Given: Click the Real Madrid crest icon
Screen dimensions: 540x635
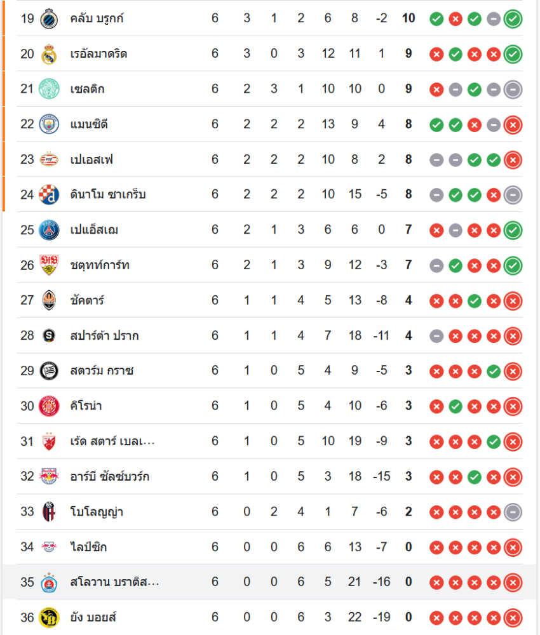Looking at the screenshot, I should coord(48,54).
